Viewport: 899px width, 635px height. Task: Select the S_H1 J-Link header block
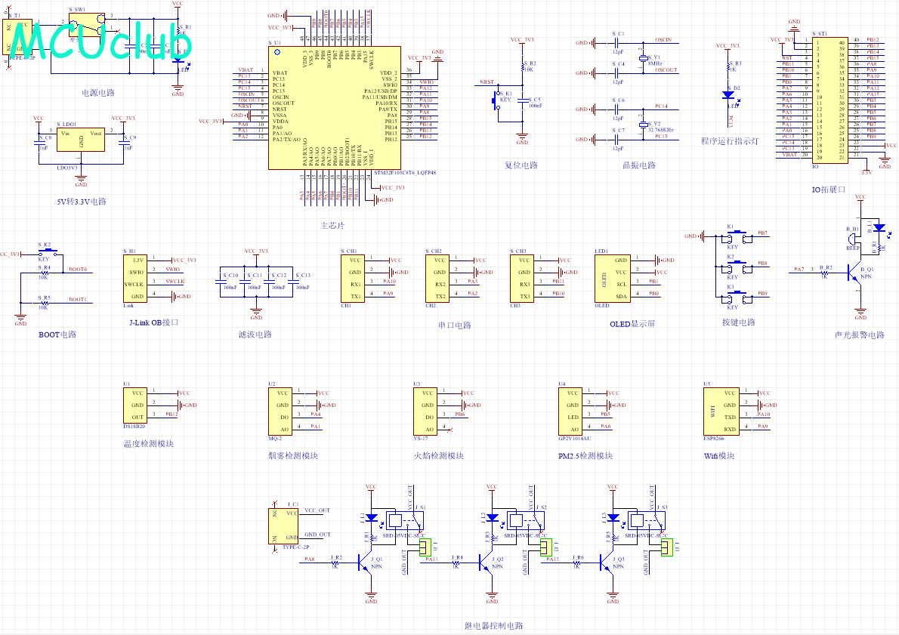135,279
